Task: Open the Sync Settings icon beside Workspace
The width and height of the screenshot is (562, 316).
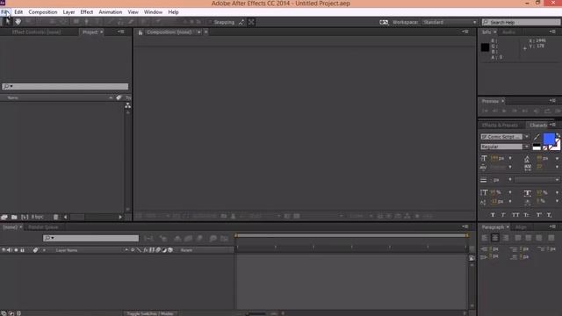Action: 384,22
